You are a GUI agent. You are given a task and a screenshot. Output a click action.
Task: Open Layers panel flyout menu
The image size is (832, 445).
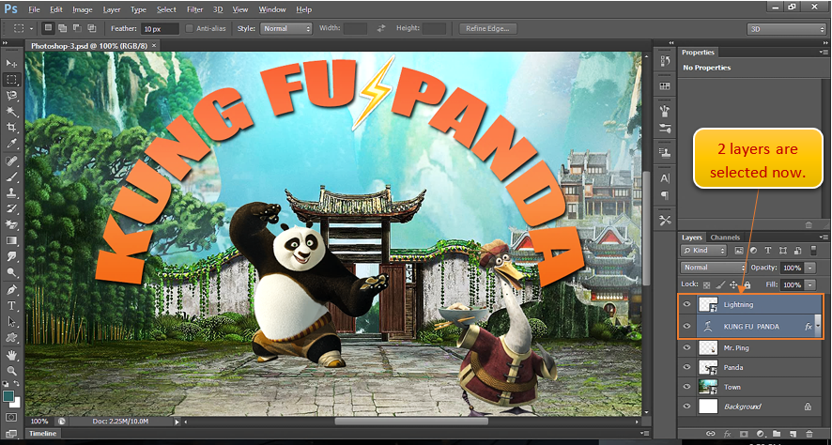(x=823, y=238)
